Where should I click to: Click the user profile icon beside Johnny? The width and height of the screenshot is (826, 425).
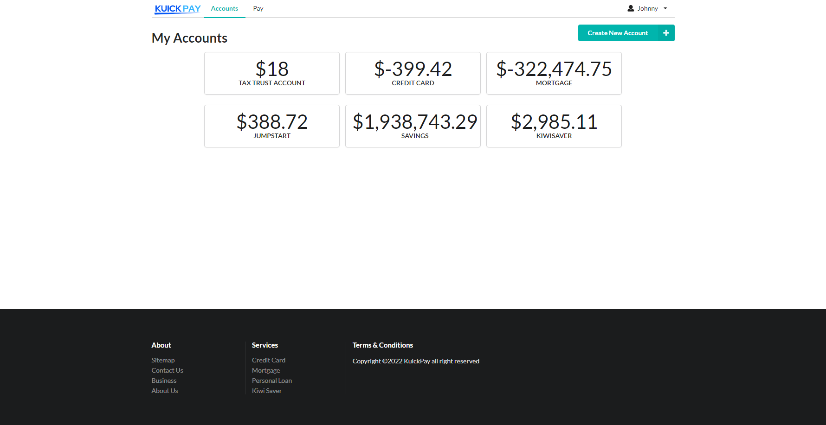(x=631, y=8)
